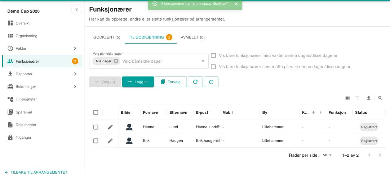Click the Registrert status chip for Hanne

369,127
